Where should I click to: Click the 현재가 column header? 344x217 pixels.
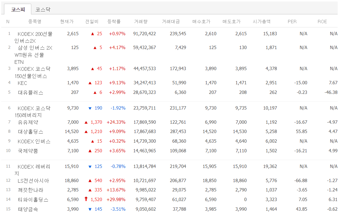(x=67, y=21)
